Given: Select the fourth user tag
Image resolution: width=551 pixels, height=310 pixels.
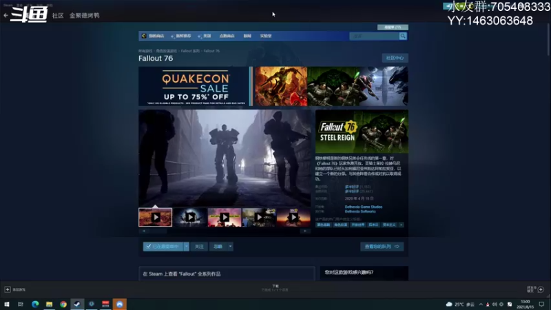Looking at the screenshot, I should [x=373, y=225].
